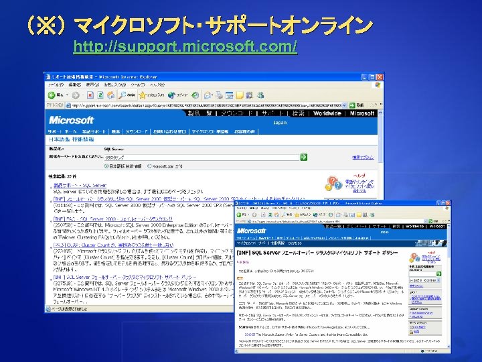482x362 pixels.
Task: Click ダウンロード tab in larger window blue nav bar
Action: (x=137, y=132)
